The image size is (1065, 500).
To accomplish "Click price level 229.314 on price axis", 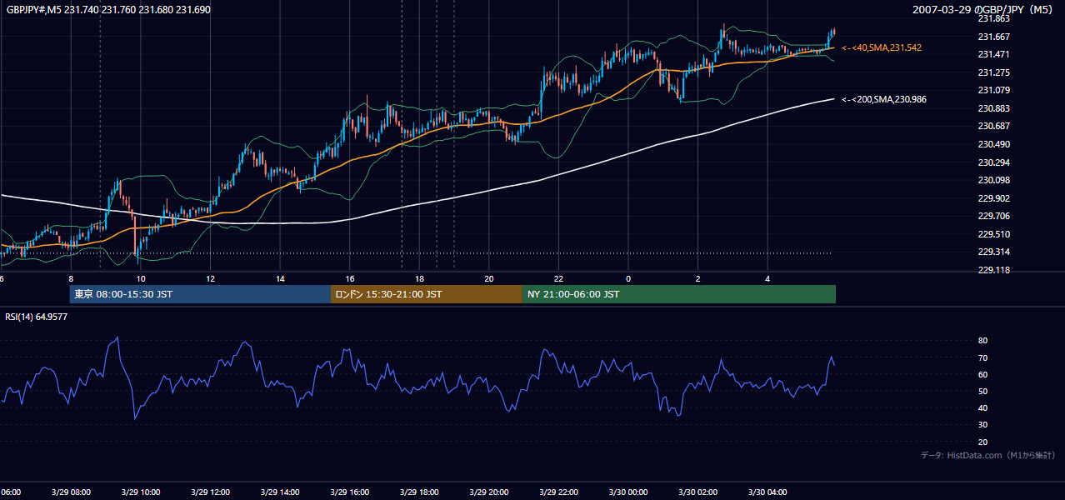I will [993, 252].
